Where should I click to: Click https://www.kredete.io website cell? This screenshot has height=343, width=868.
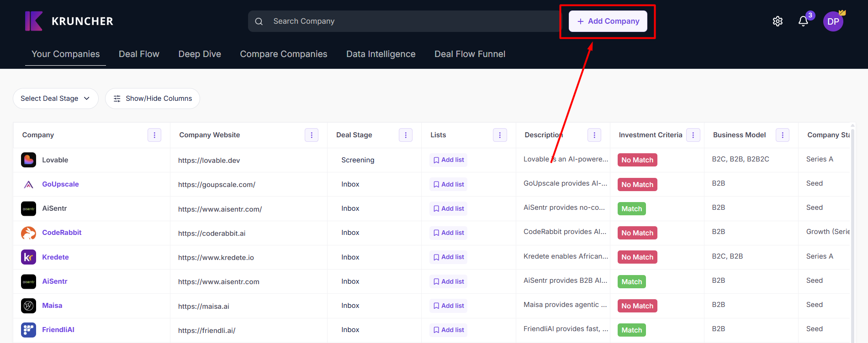click(x=216, y=258)
